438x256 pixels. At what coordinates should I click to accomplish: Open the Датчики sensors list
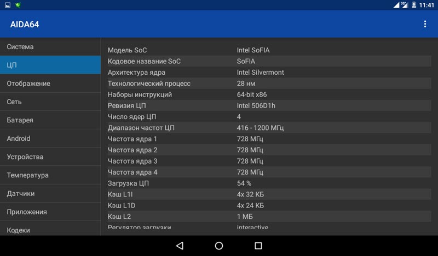pos(50,193)
